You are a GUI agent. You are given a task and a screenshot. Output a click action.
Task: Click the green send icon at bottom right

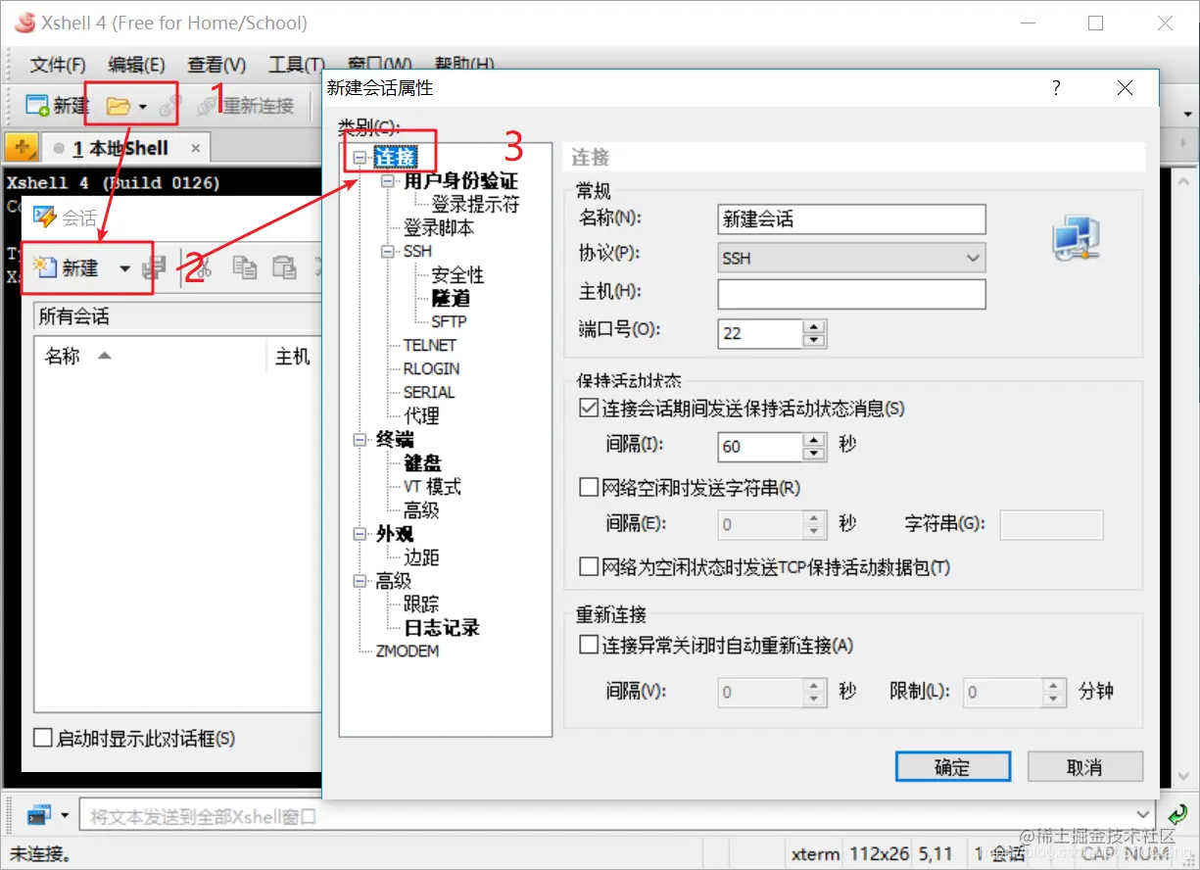pyautogui.click(x=1178, y=814)
